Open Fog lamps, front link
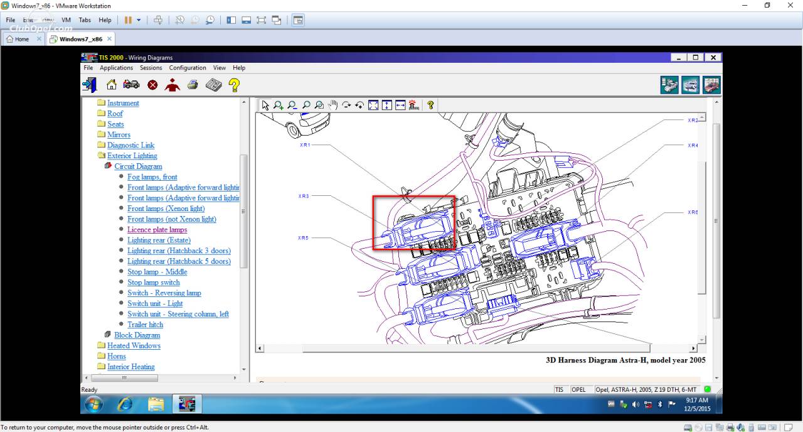This screenshot has width=803, height=432. (x=152, y=177)
